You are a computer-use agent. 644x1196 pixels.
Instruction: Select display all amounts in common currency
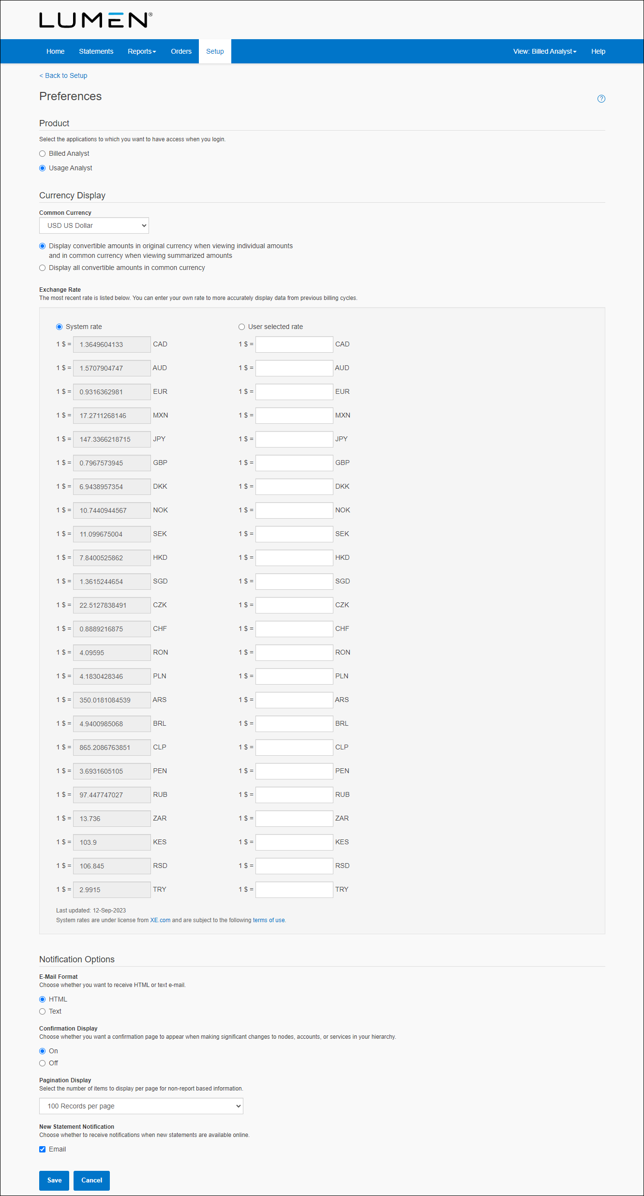(43, 268)
